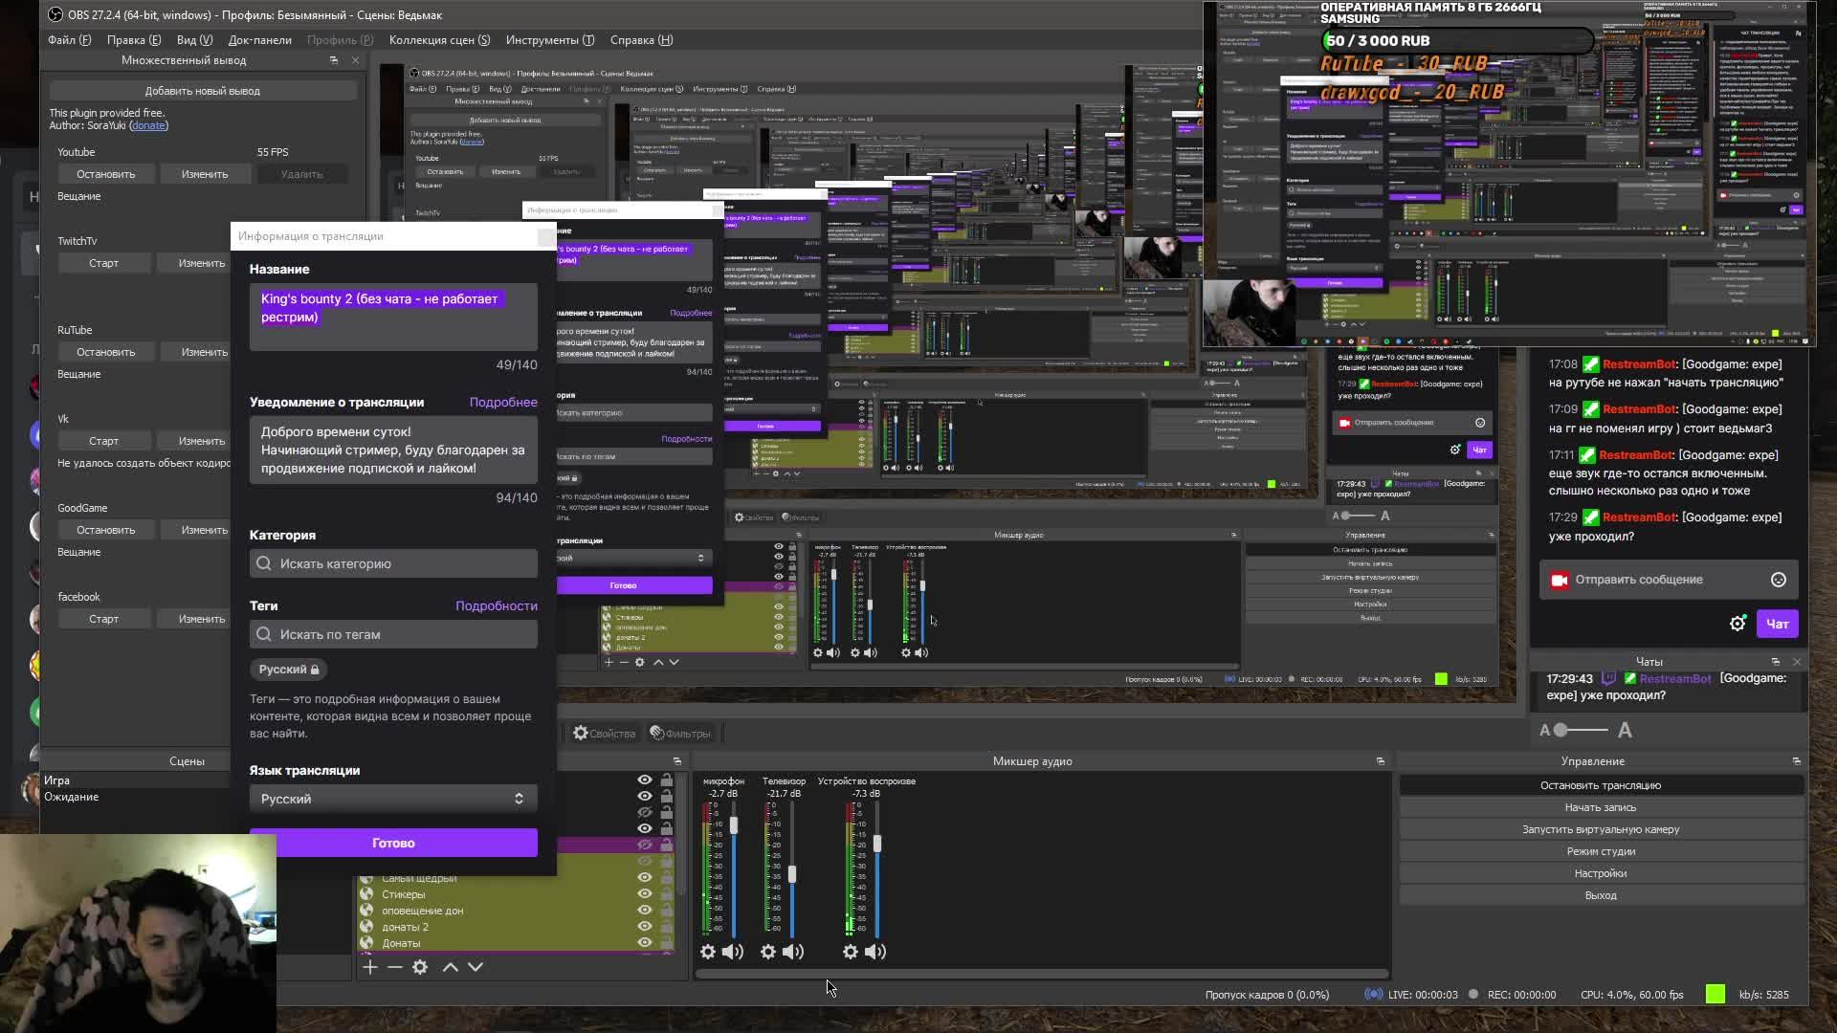
Task: Hide the Стикеры source
Action: [645, 894]
